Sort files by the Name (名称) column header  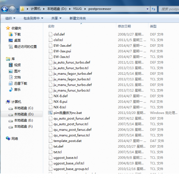point(51,26)
